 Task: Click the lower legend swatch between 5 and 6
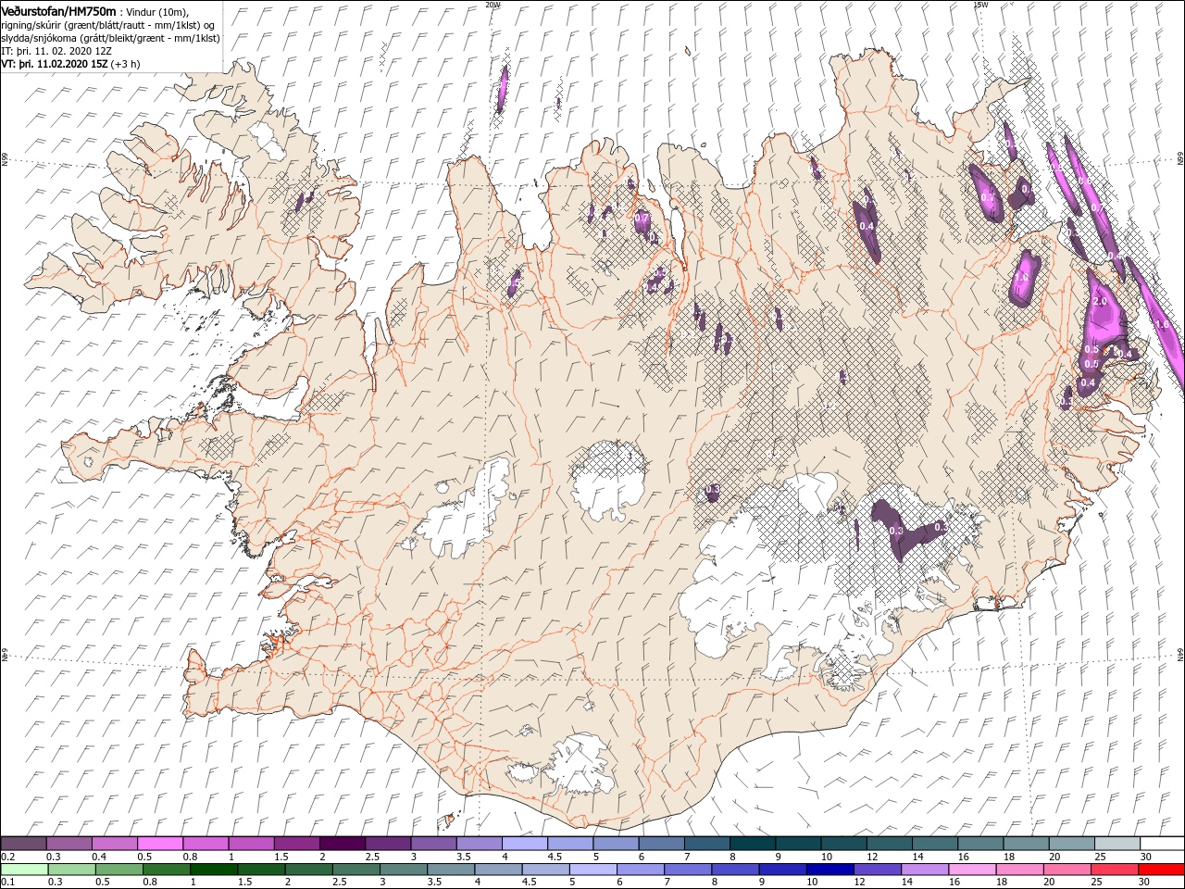tap(592, 870)
